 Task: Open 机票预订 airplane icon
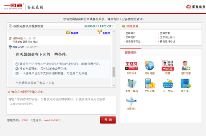point(131,101)
